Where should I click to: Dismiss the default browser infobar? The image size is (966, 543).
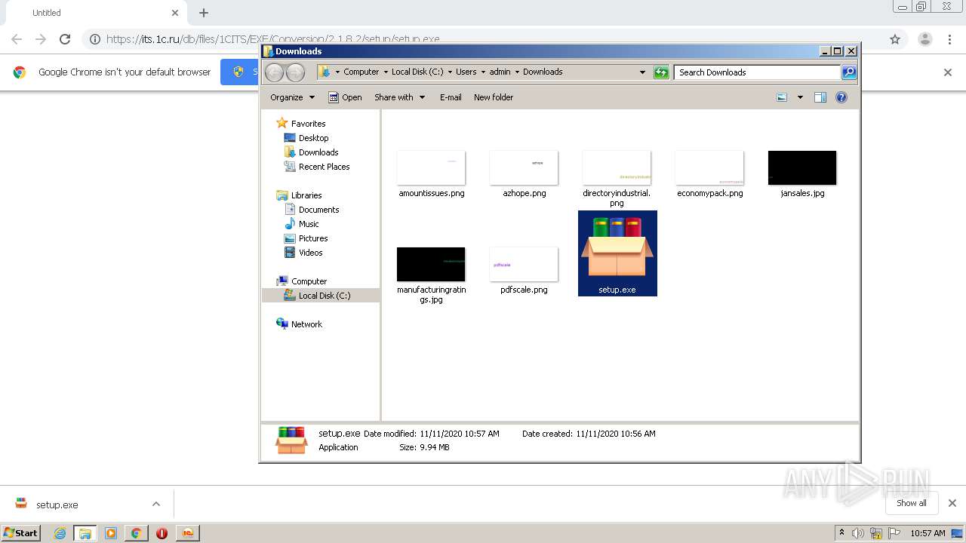coord(948,72)
